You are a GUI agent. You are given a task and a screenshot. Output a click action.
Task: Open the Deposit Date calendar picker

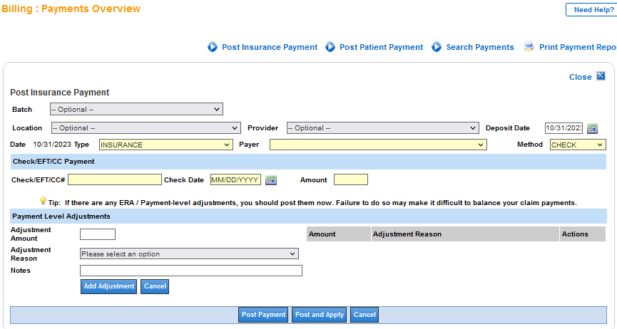(x=592, y=128)
